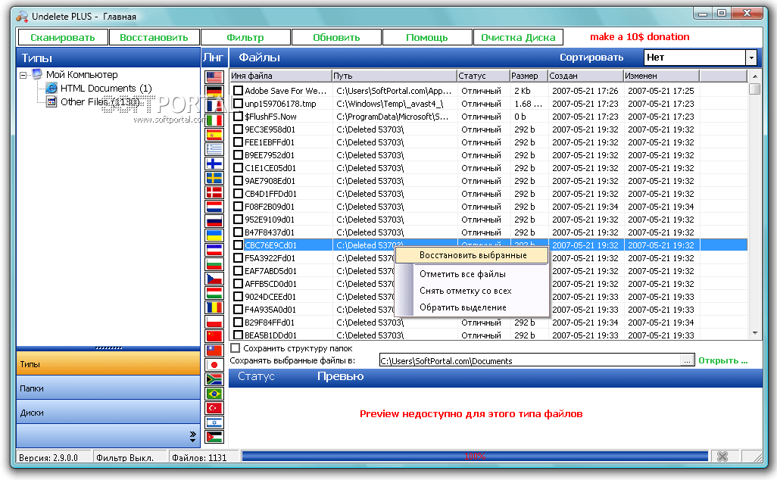Viewport: 777px width, 480px height.
Task: Switch language using the French flag
Action: click(214, 106)
